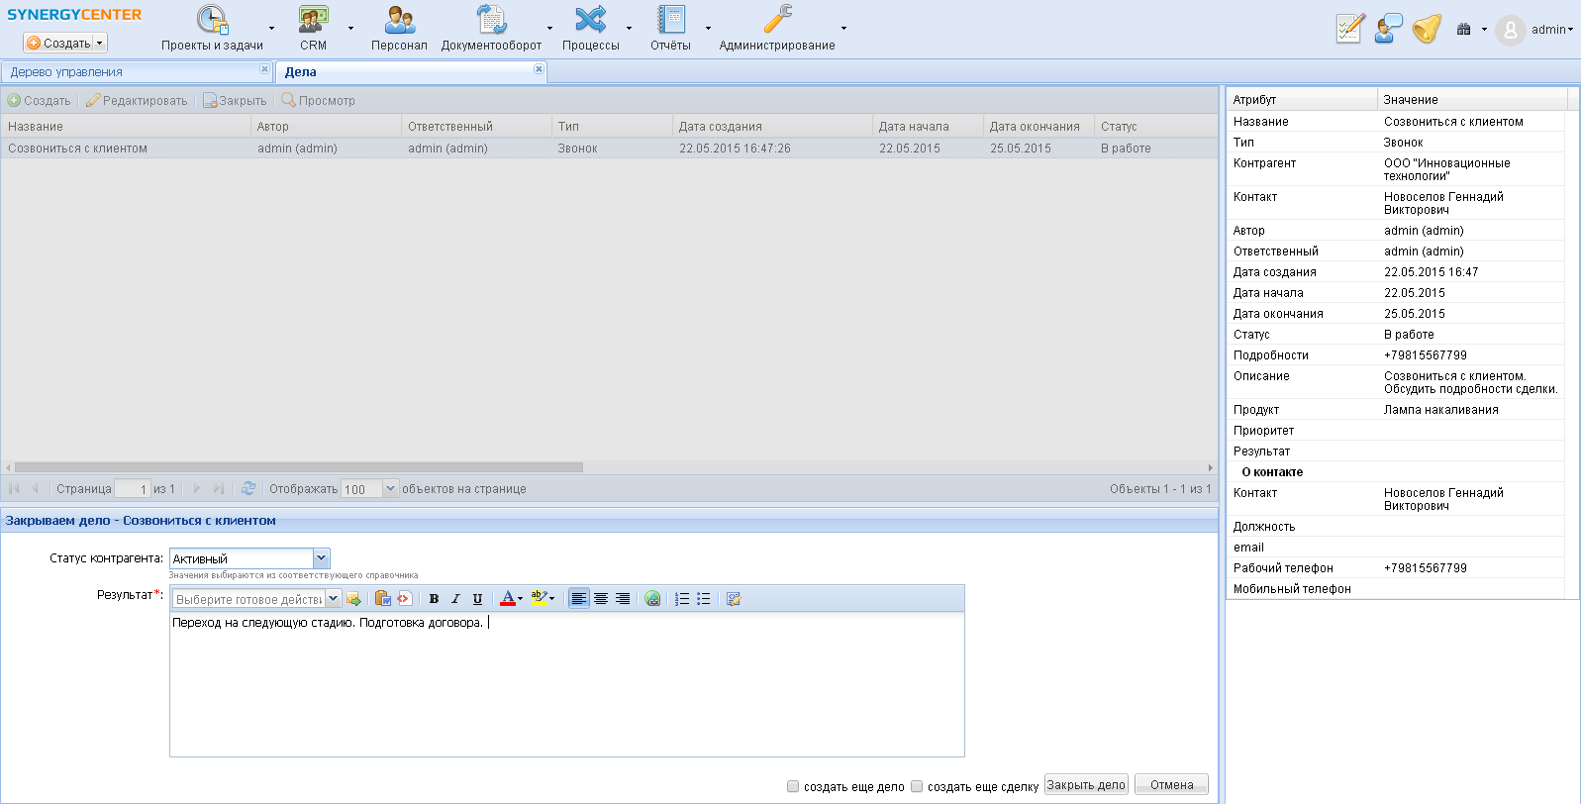The image size is (1581, 804).
Task: Enable 'создать еще дело' checkbox
Action: (793, 786)
